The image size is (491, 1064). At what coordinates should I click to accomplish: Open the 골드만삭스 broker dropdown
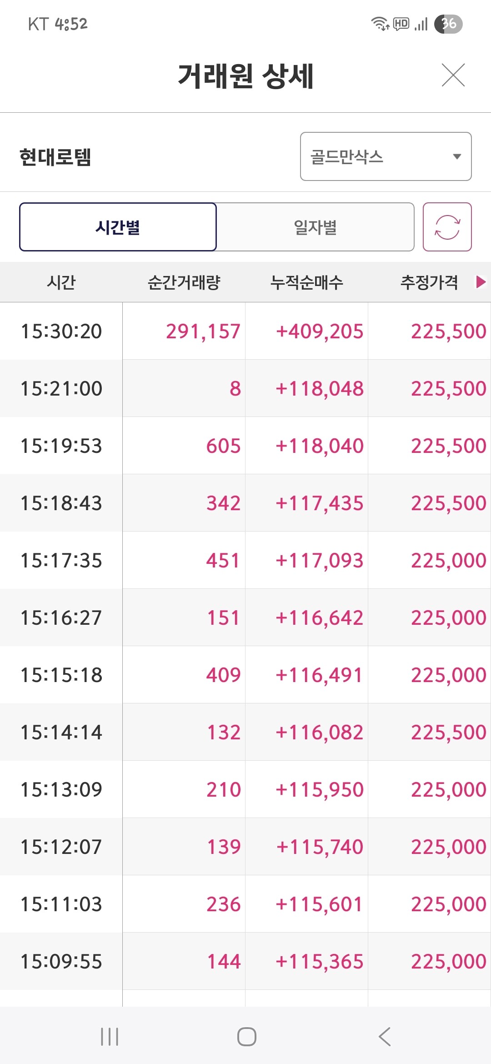(386, 156)
